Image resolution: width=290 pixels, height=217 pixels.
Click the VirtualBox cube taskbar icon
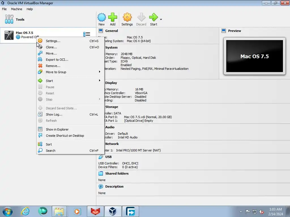[113, 211]
